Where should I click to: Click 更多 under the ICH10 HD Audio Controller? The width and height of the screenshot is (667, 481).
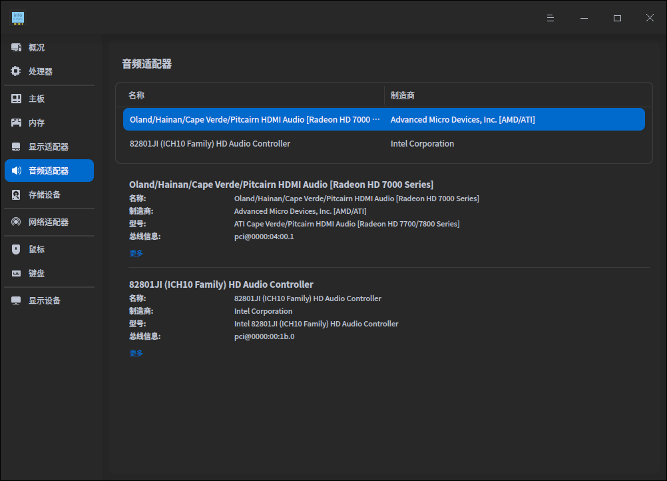coord(136,352)
